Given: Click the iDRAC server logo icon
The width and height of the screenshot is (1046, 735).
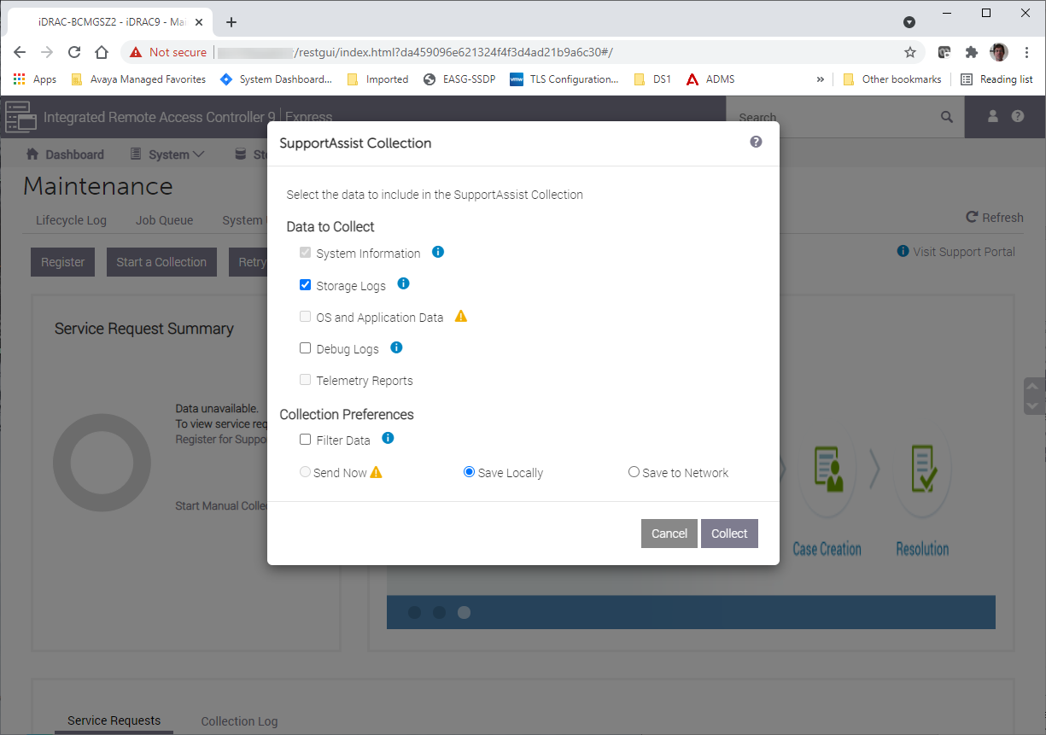Looking at the screenshot, I should pyautogui.click(x=20, y=117).
